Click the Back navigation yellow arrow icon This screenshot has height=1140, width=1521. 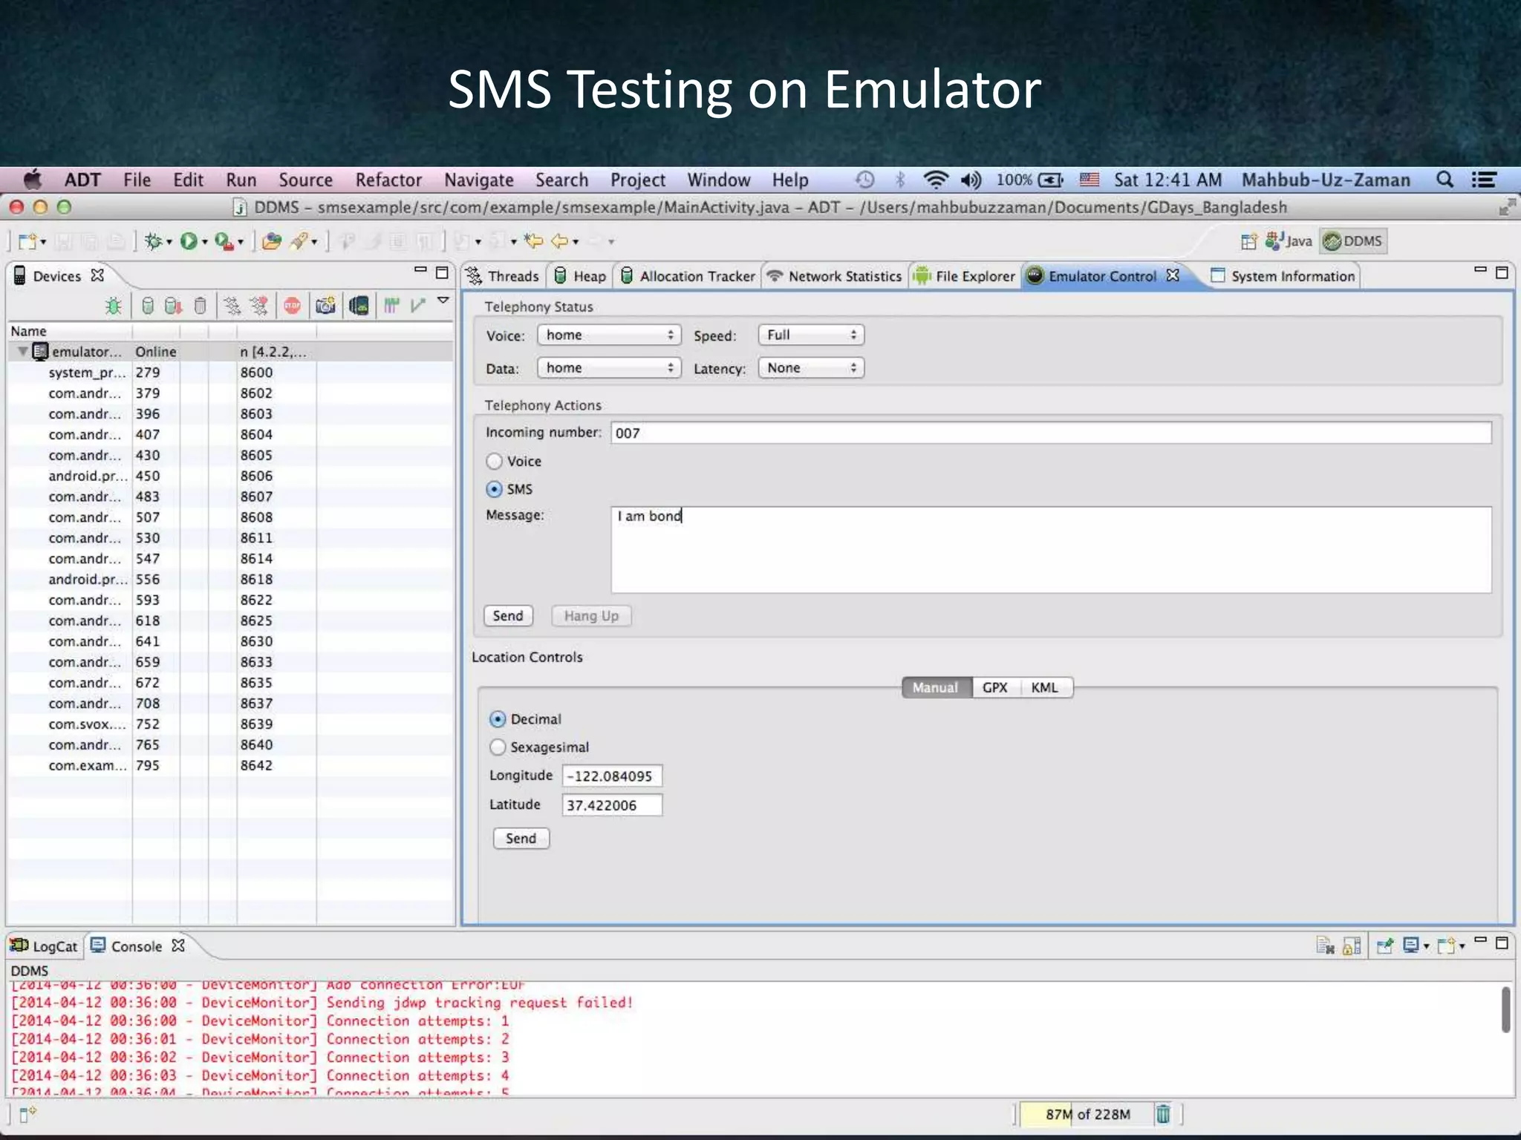click(560, 240)
